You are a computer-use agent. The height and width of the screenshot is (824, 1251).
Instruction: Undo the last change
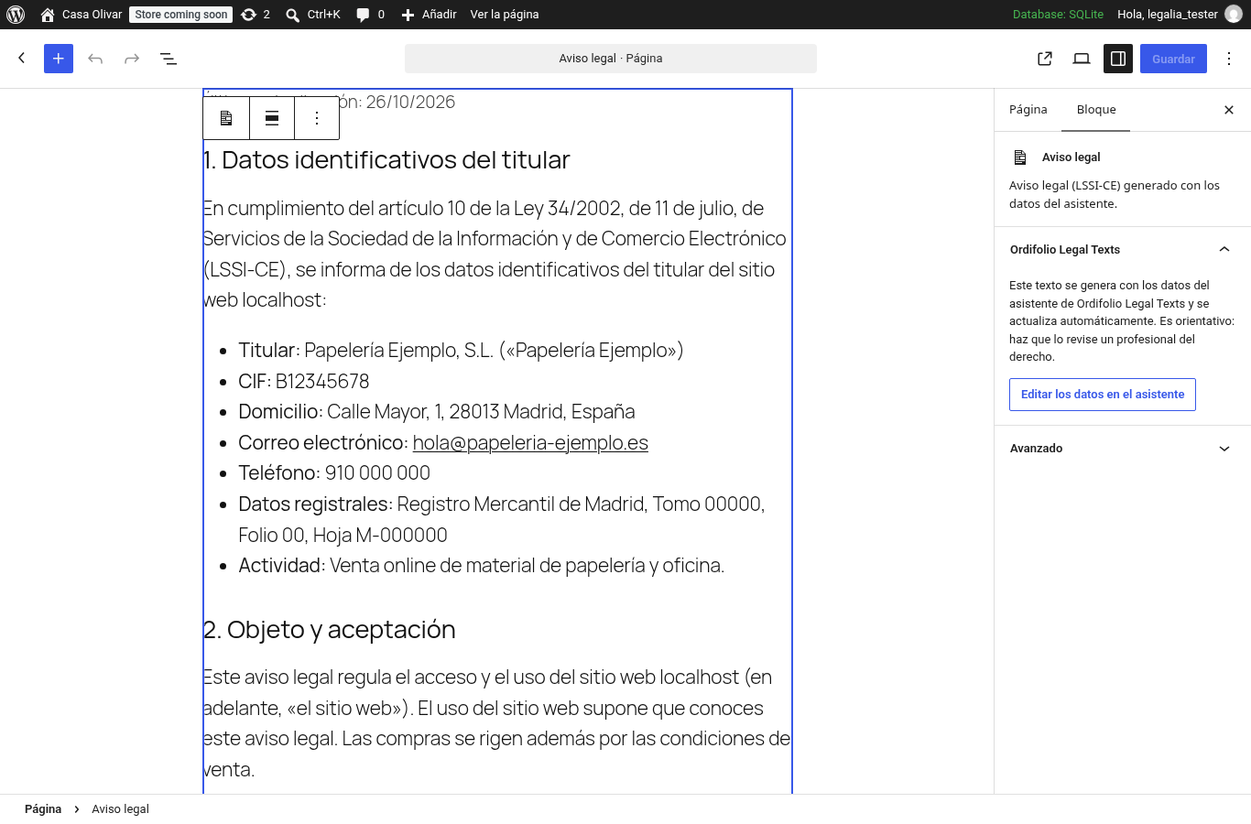[x=95, y=59]
